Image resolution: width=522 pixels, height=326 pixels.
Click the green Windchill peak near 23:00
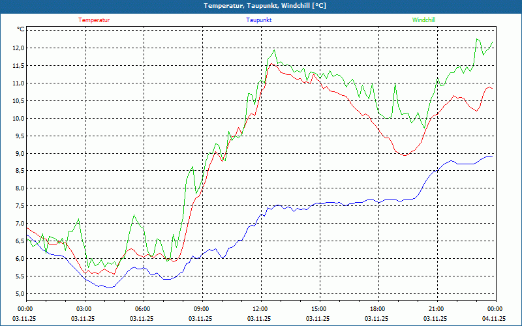point(478,39)
